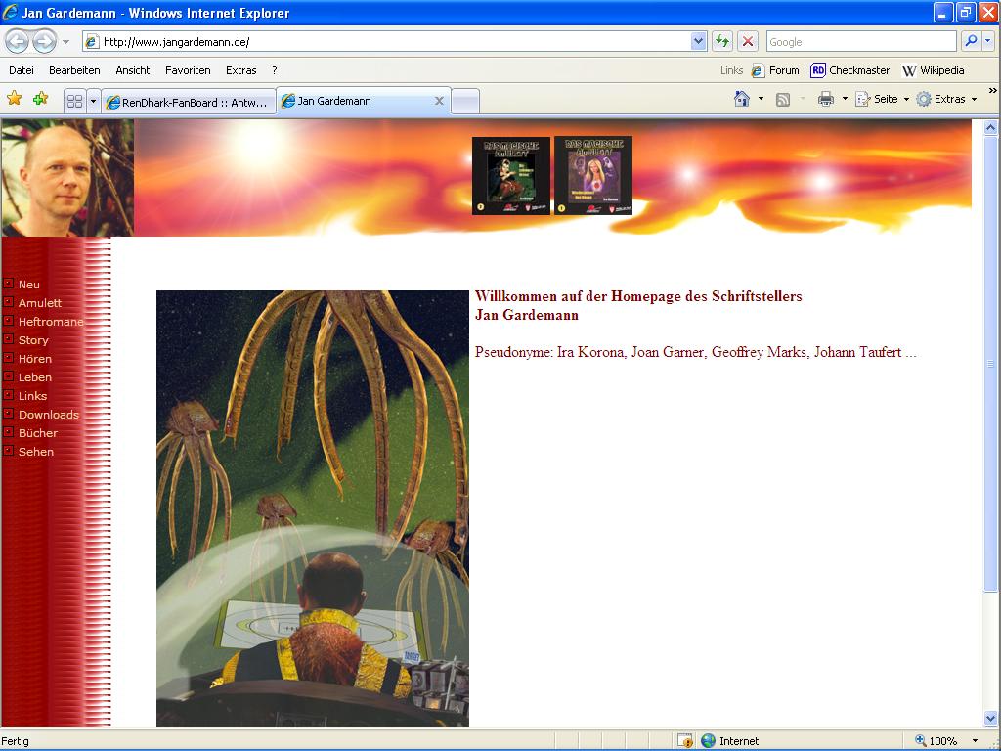Screen dimensions: 1001x751
Task: Go to the Downloads sidebar link
Action: [49, 415]
